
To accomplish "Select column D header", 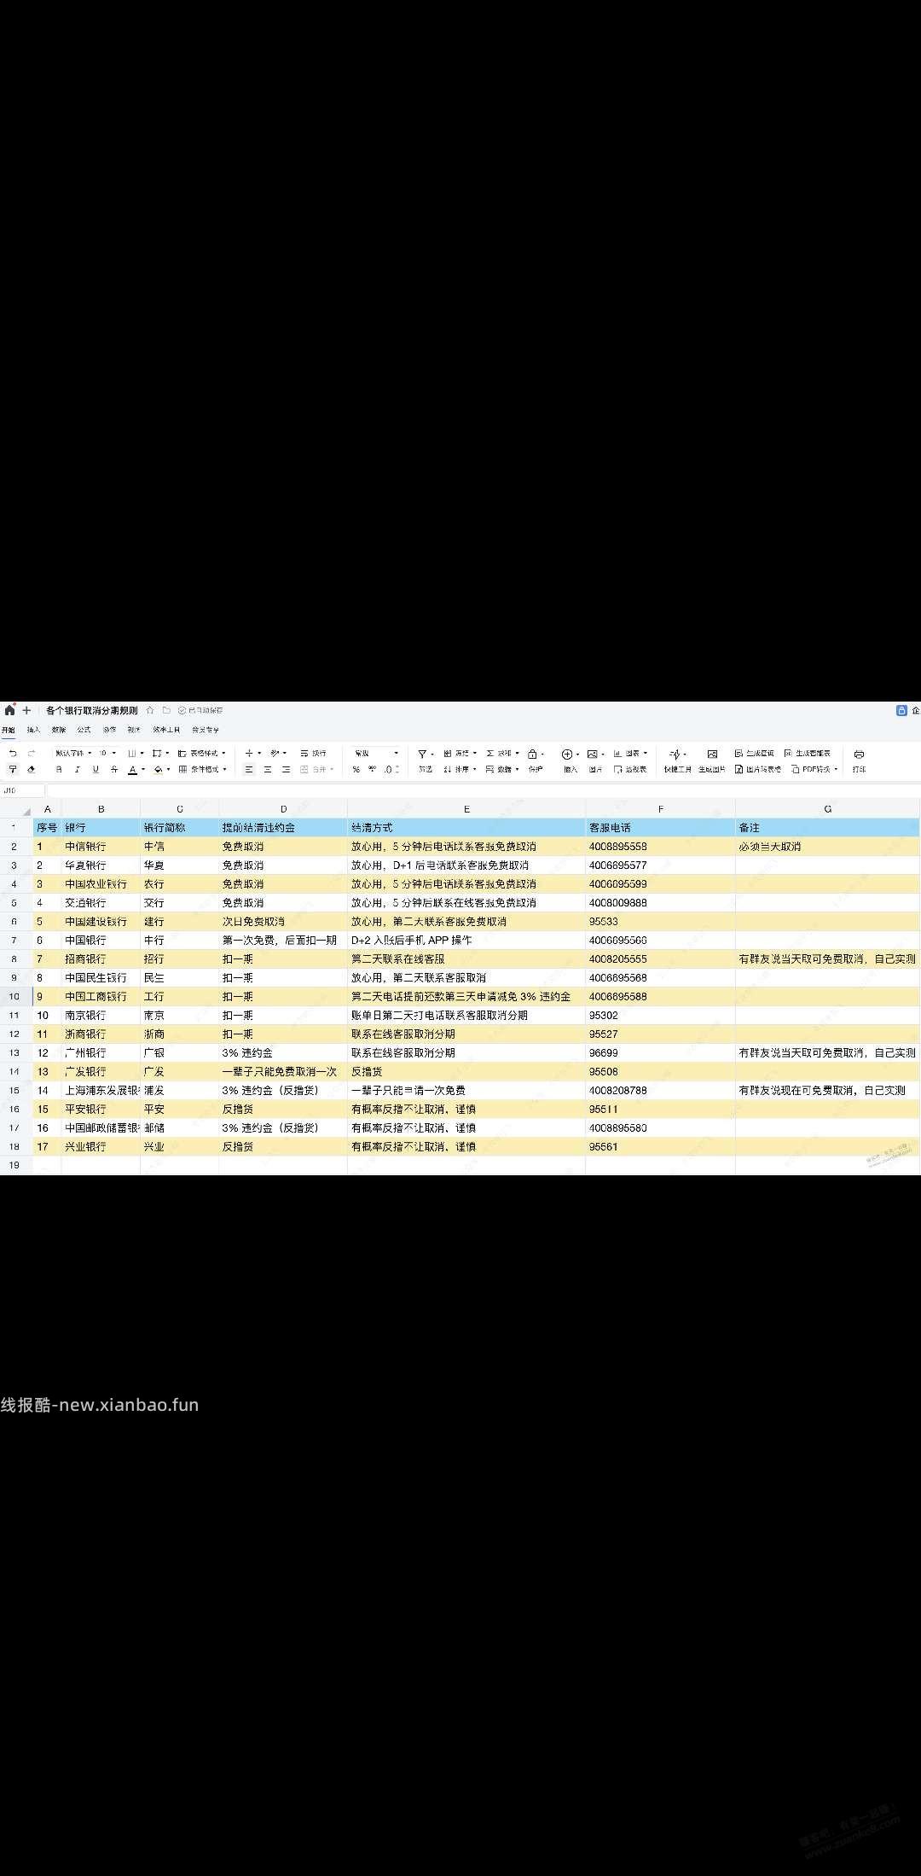I will pos(283,809).
